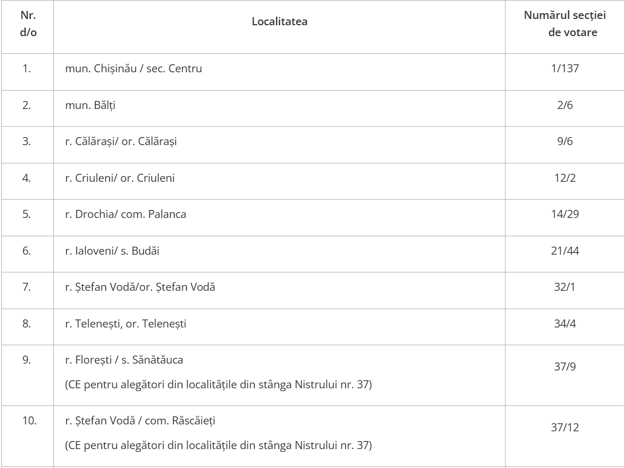Click the row number 8. cell

click(x=26, y=324)
